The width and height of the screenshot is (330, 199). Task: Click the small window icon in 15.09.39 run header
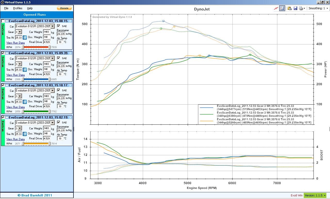pyautogui.click(x=7, y=53)
